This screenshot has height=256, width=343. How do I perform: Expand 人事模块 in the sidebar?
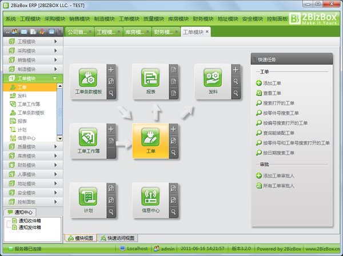tap(33, 174)
